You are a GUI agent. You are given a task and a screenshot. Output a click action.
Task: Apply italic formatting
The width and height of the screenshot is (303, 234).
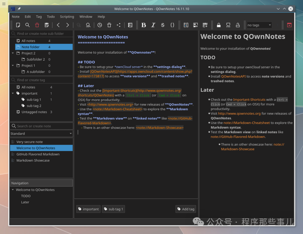click(x=153, y=25)
